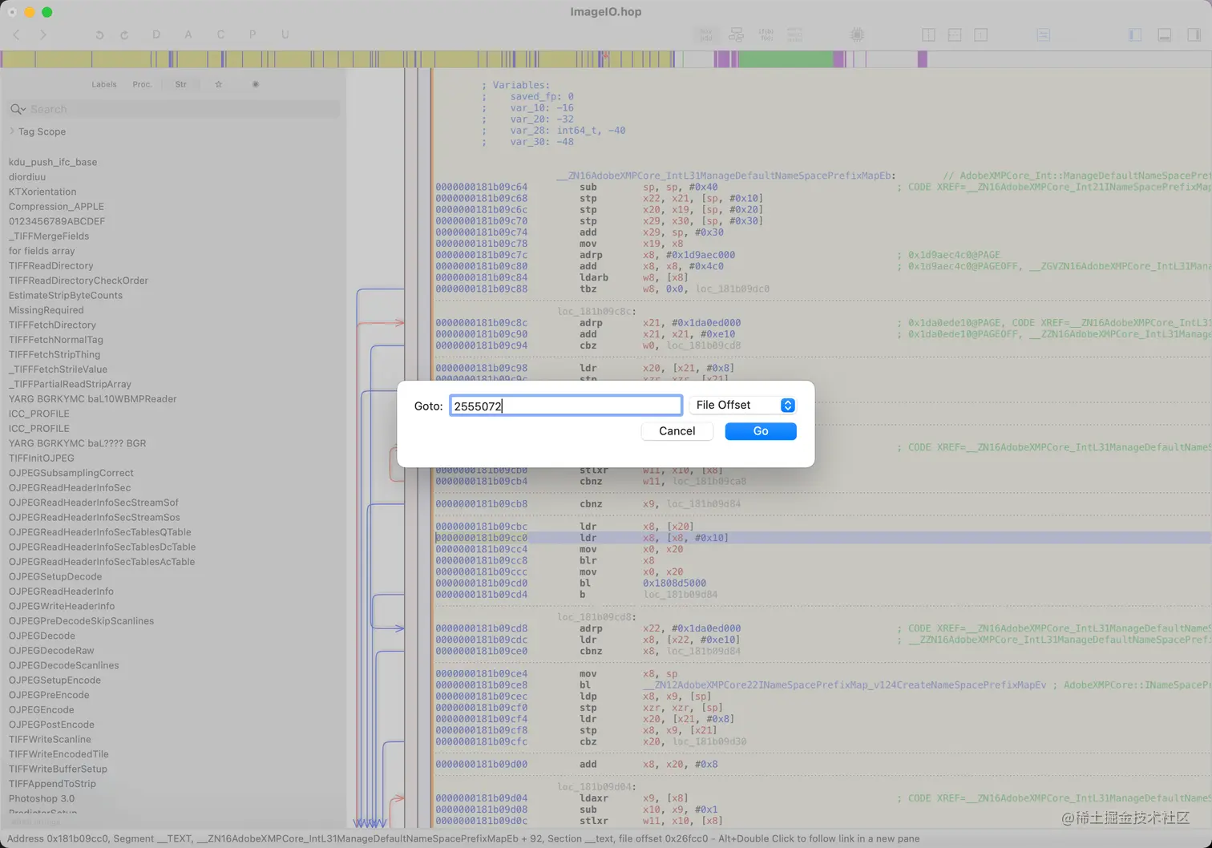The image size is (1212, 848).
Task: Toggle the bottom panel
Action: point(1165,34)
